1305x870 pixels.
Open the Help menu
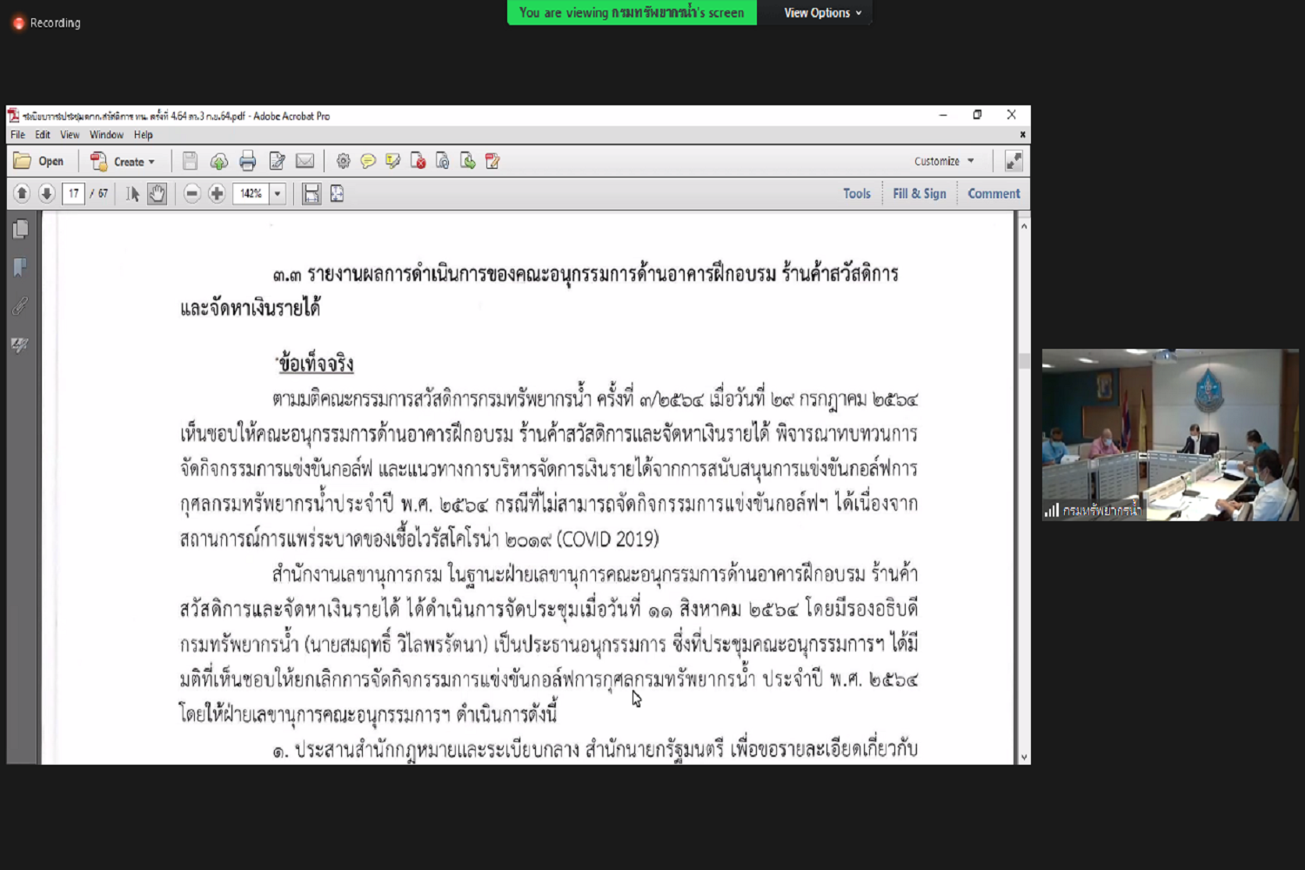144,135
